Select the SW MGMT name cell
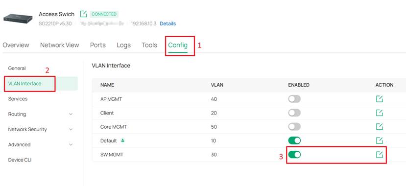This screenshot has height=186, width=406. 112,155
